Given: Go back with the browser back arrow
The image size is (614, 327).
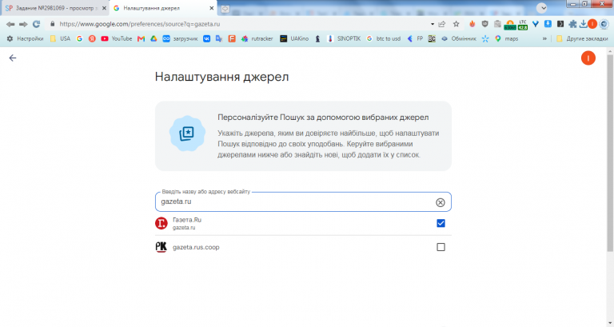Looking at the screenshot, I should pyautogui.click(x=10, y=24).
